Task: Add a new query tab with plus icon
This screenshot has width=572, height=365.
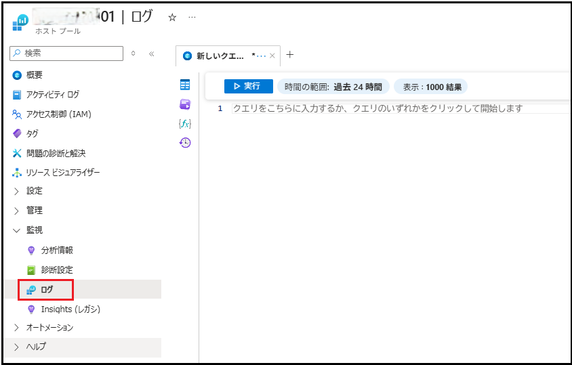Action: 290,55
